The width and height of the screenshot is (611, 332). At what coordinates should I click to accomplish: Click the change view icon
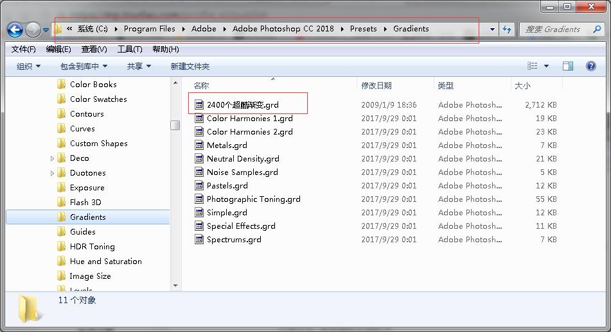[532, 66]
